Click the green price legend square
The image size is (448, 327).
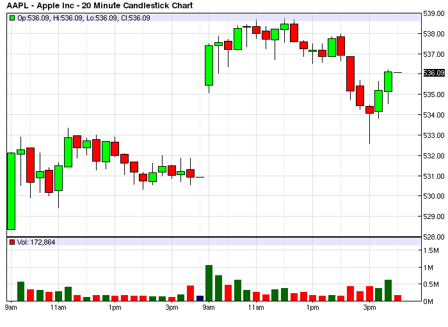point(12,18)
